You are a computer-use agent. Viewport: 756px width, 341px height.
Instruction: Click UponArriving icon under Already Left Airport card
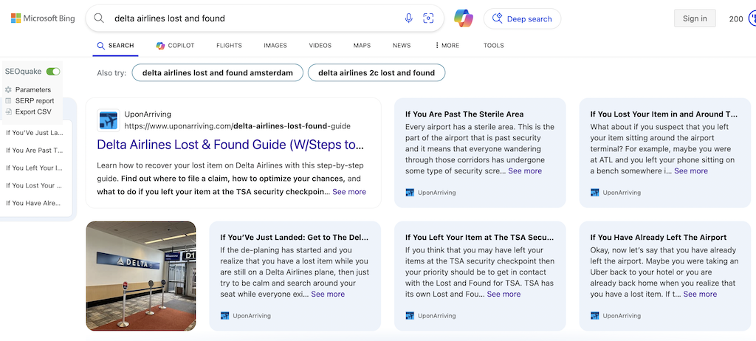pos(595,316)
